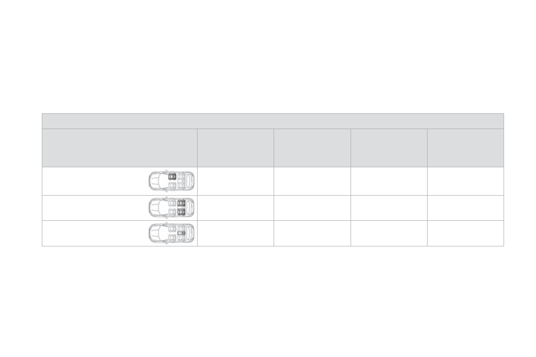Select third-column cell in the front passenger seat row
This screenshot has height=357, width=536.
[312, 181]
